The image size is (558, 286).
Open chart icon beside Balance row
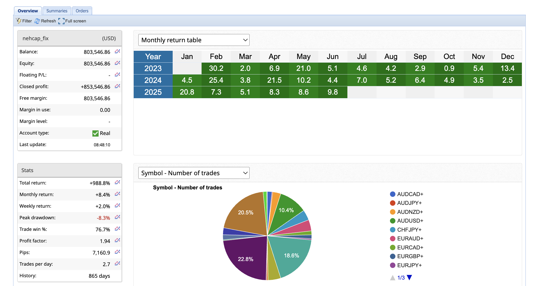(x=117, y=52)
